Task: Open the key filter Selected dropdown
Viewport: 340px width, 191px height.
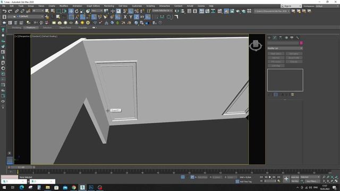Action: pos(310,177)
